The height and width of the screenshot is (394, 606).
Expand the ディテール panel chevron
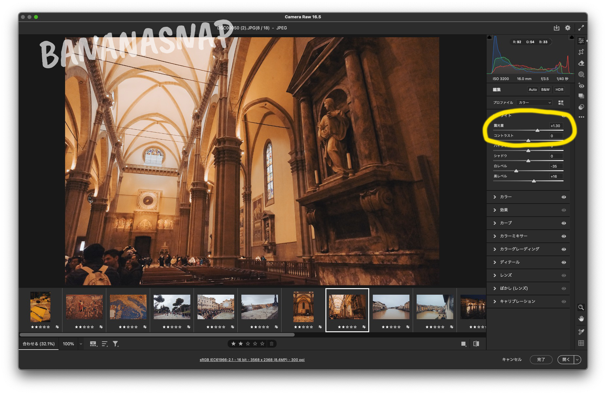pyautogui.click(x=495, y=262)
